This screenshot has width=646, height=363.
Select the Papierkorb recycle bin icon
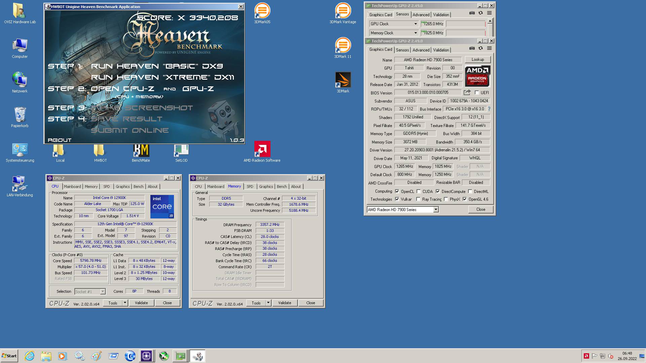coord(20,117)
